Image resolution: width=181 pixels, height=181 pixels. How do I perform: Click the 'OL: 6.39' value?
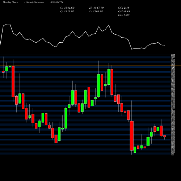click(x=124, y=15)
